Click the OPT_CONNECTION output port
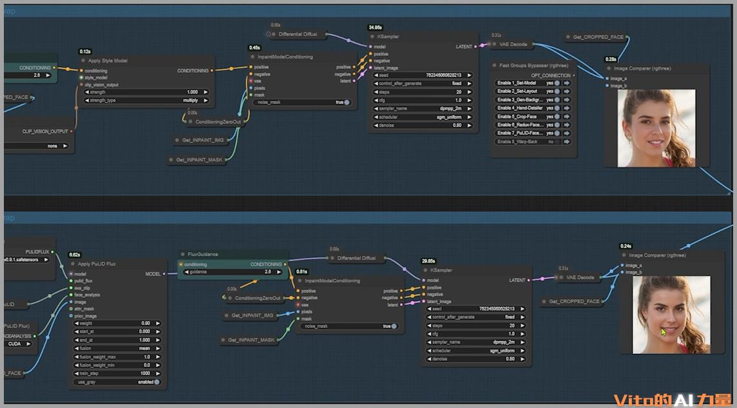 coord(574,75)
